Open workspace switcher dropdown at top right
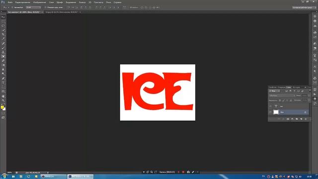 click(304, 7)
